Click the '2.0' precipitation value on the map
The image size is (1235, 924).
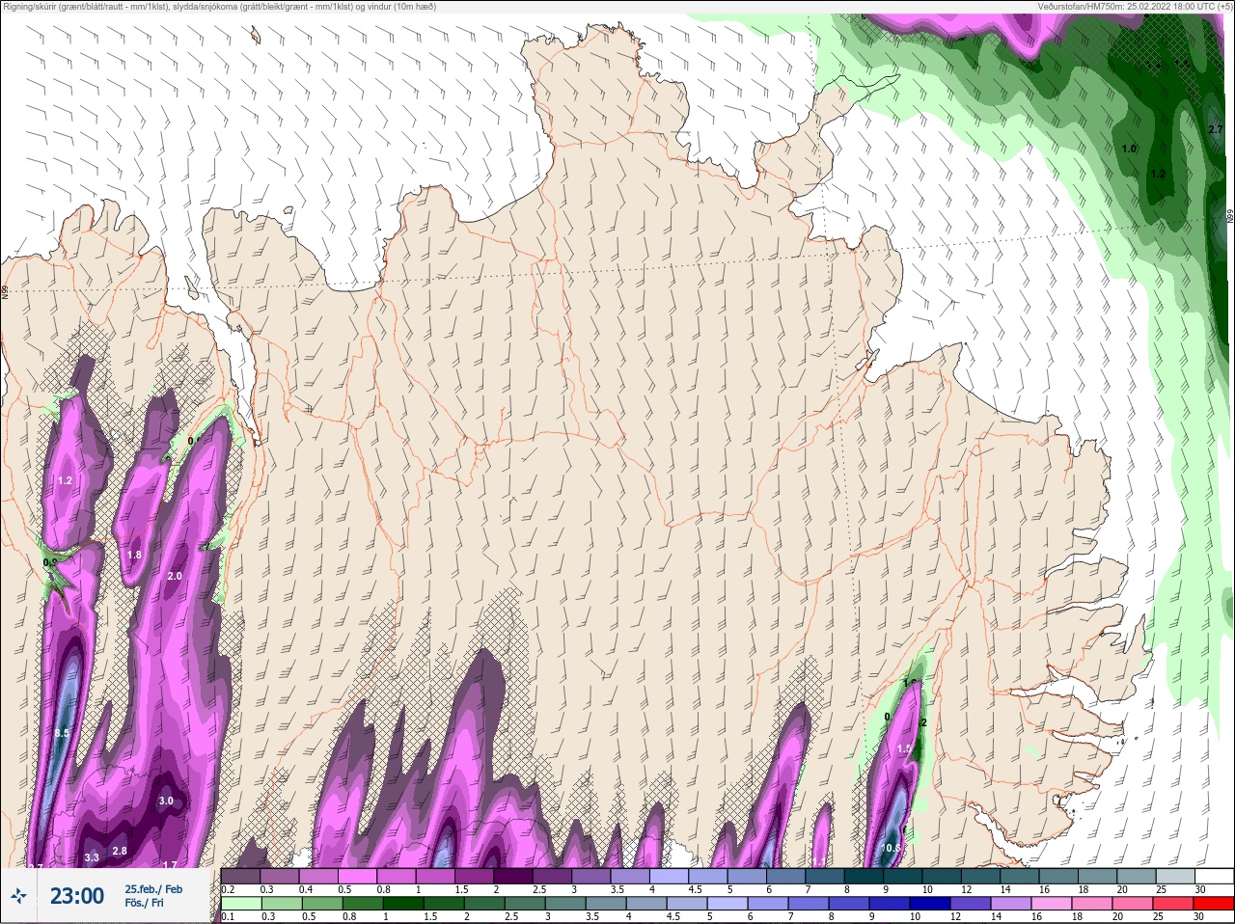click(175, 576)
